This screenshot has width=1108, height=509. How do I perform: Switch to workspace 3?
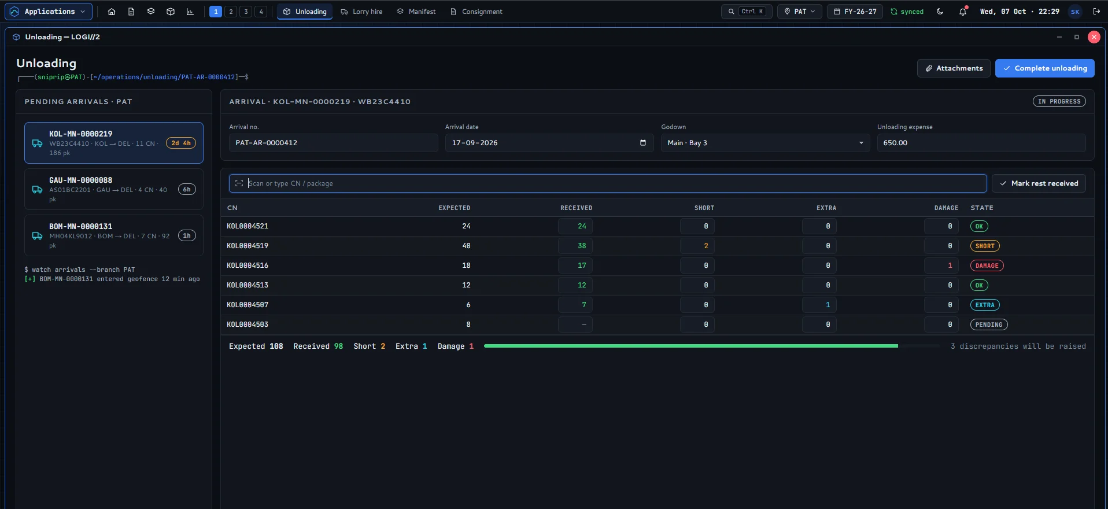point(246,12)
